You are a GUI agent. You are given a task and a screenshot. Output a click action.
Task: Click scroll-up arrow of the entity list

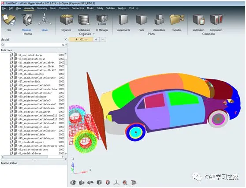point(66,54)
